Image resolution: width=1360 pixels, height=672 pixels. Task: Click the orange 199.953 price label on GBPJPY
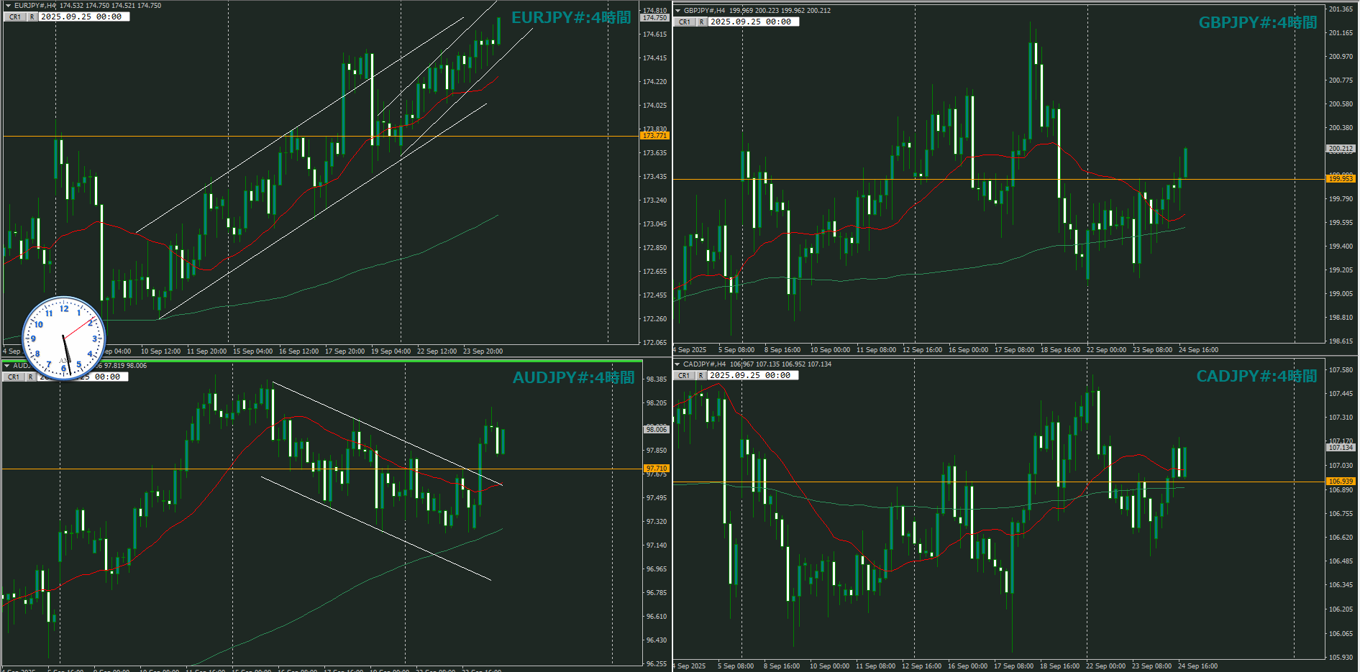pyautogui.click(x=1341, y=179)
